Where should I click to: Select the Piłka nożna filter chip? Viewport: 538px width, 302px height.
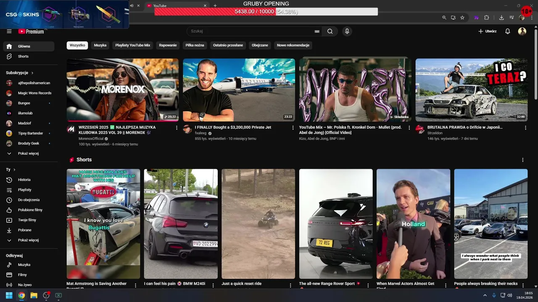(x=195, y=45)
